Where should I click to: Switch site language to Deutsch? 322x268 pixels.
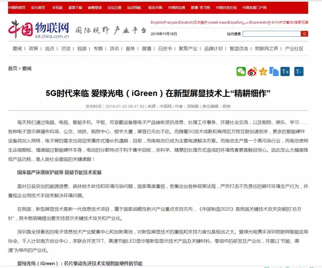coord(186,22)
